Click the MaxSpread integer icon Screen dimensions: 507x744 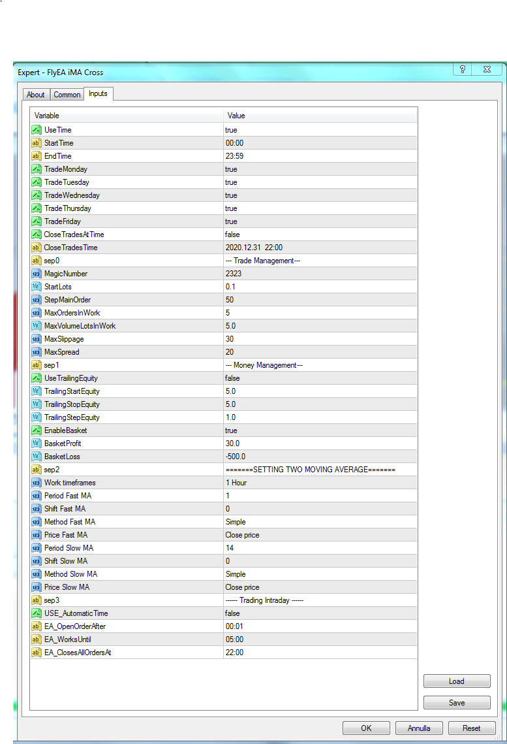click(37, 351)
